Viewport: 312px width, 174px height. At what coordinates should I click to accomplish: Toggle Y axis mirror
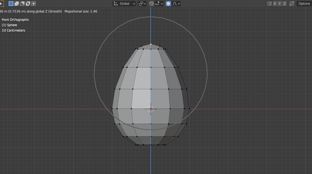tap(280, 4)
